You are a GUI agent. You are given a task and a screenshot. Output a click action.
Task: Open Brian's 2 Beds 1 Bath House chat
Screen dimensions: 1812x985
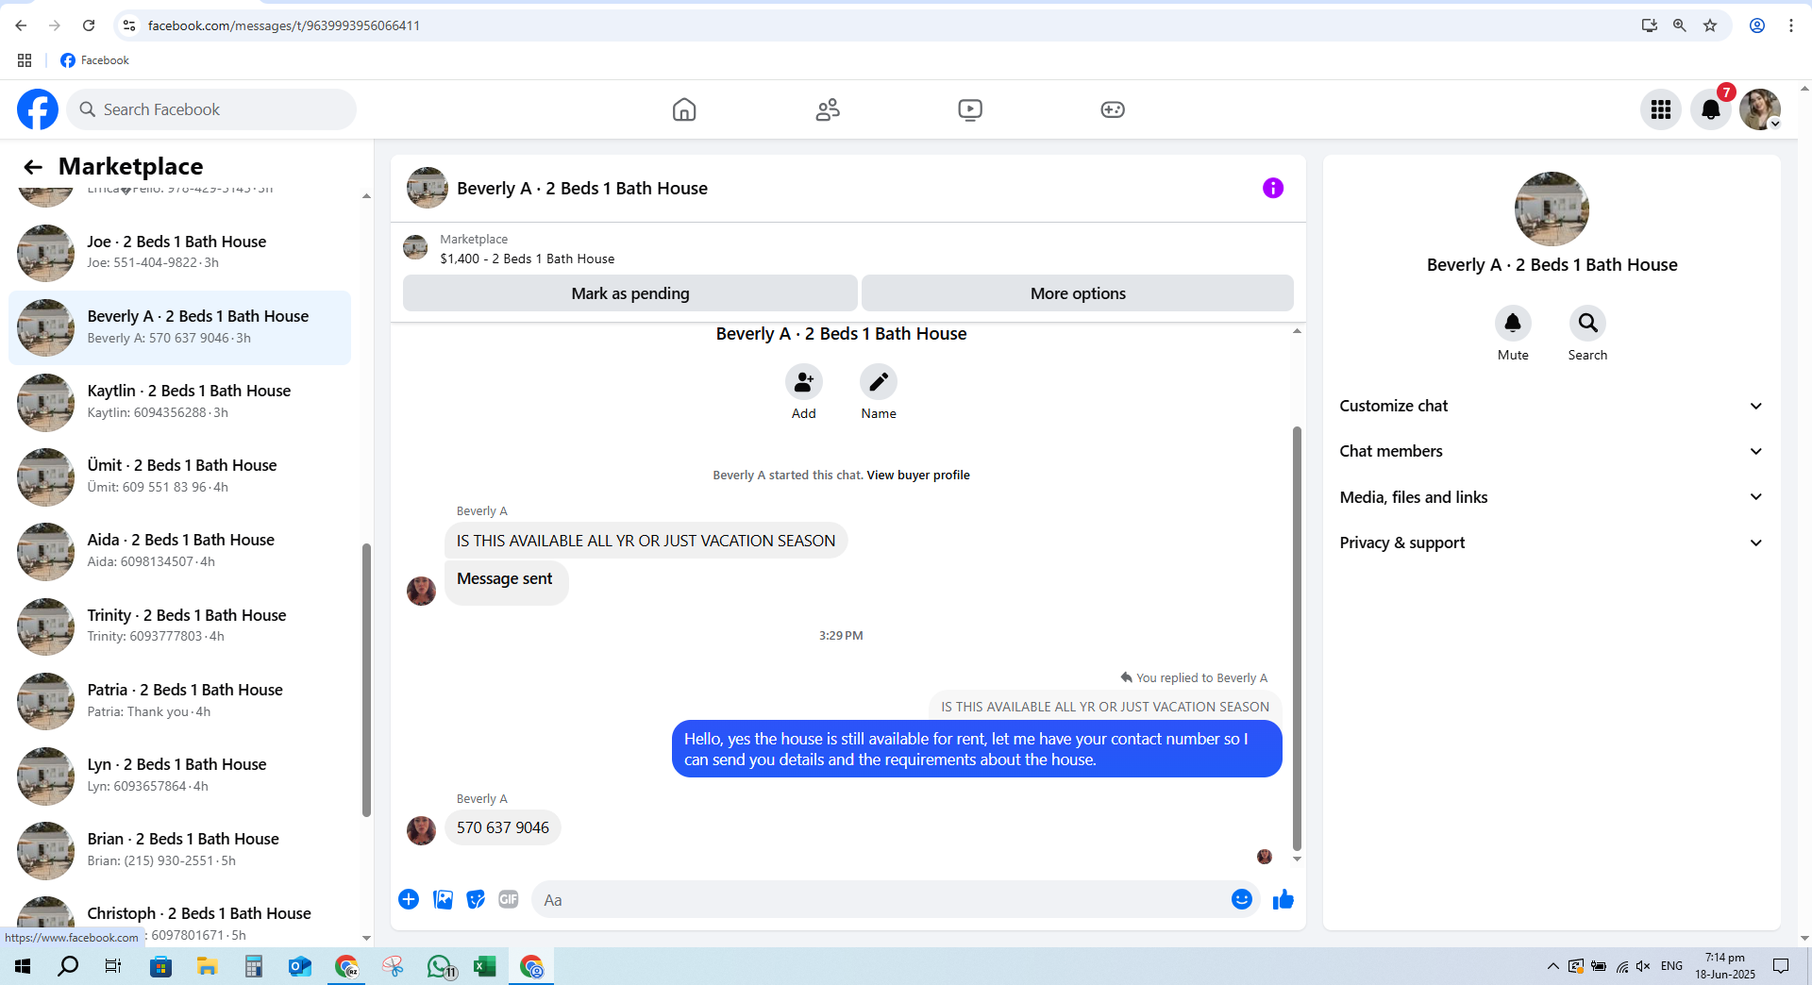(x=179, y=850)
